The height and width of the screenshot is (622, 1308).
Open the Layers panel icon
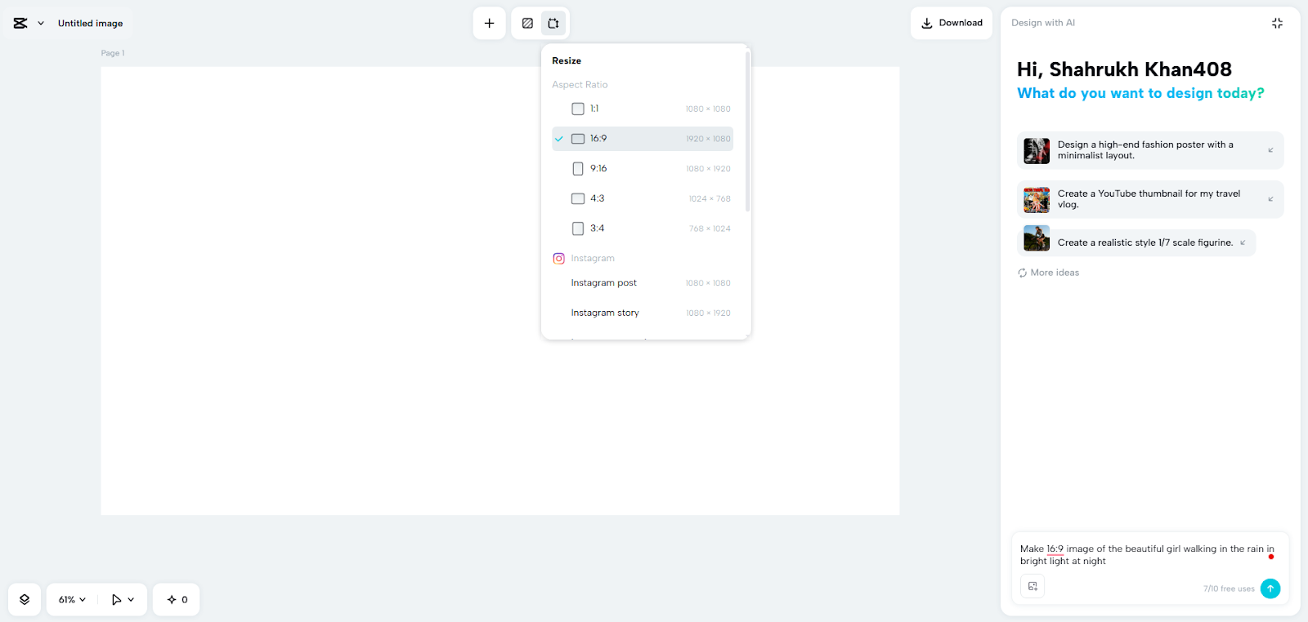25,600
